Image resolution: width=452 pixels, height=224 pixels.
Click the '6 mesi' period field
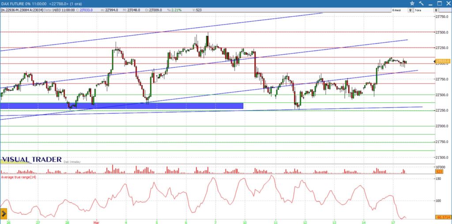(x=399, y=10)
